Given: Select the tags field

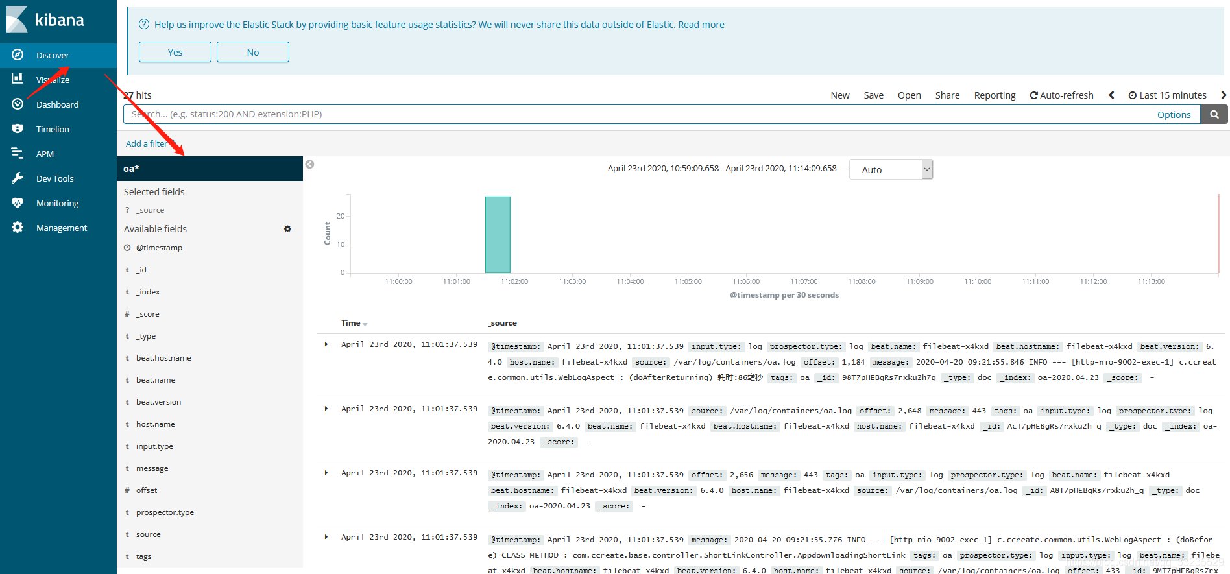Looking at the screenshot, I should coord(143,556).
